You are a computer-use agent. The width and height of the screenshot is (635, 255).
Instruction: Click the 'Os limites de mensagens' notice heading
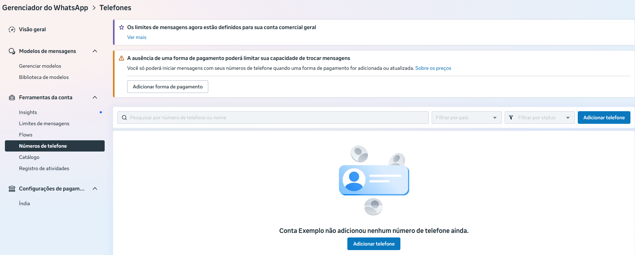coord(221,27)
